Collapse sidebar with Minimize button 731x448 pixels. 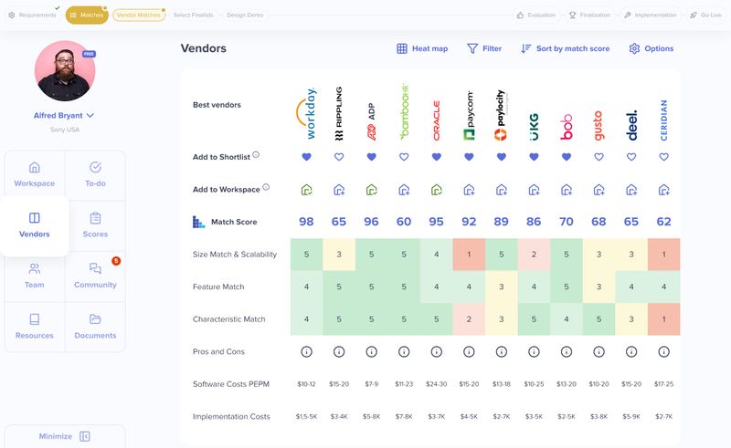pyautogui.click(x=65, y=436)
